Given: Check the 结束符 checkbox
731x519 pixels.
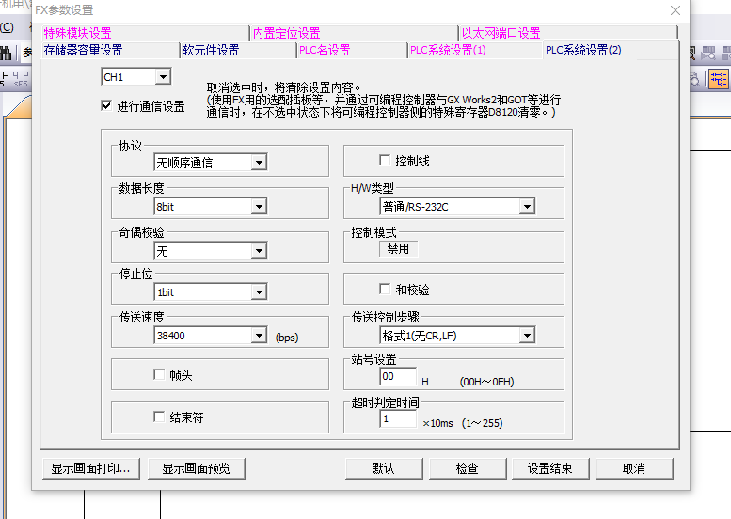Looking at the screenshot, I should point(159,417).
